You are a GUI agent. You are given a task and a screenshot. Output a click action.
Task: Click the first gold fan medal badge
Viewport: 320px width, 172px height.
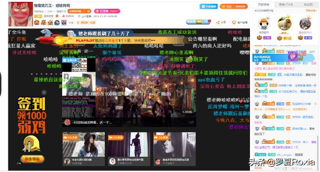pyautogui.click(x=37, y=22)
